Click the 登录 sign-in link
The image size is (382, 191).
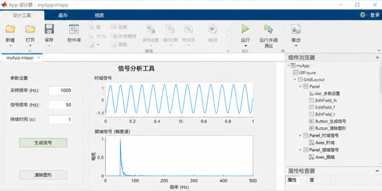(x=375, y=15)
